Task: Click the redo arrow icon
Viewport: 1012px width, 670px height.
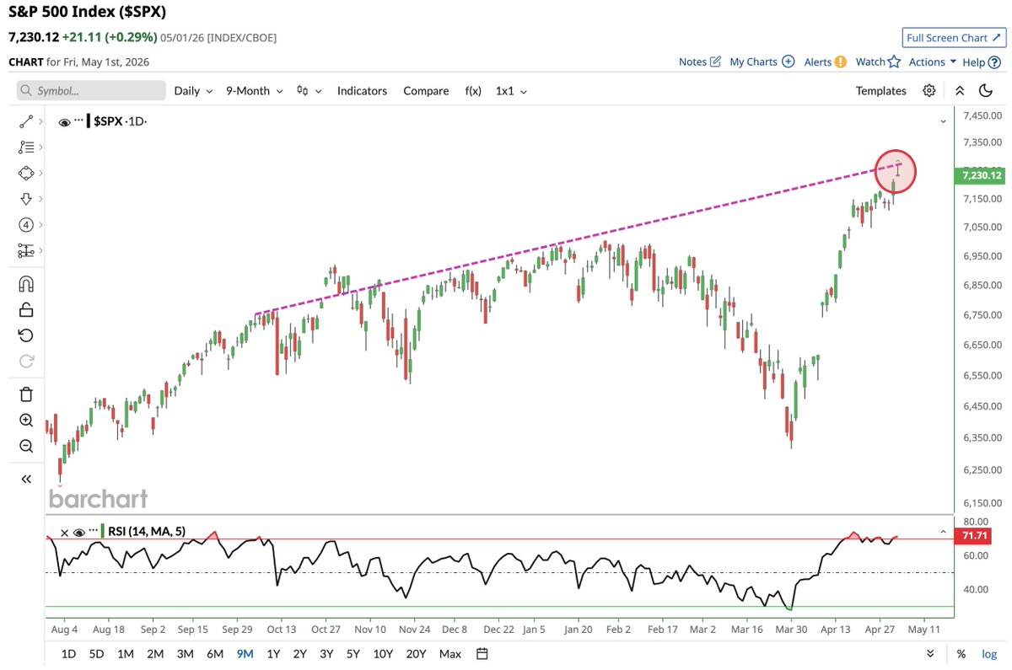Action: tap(25, 361)
